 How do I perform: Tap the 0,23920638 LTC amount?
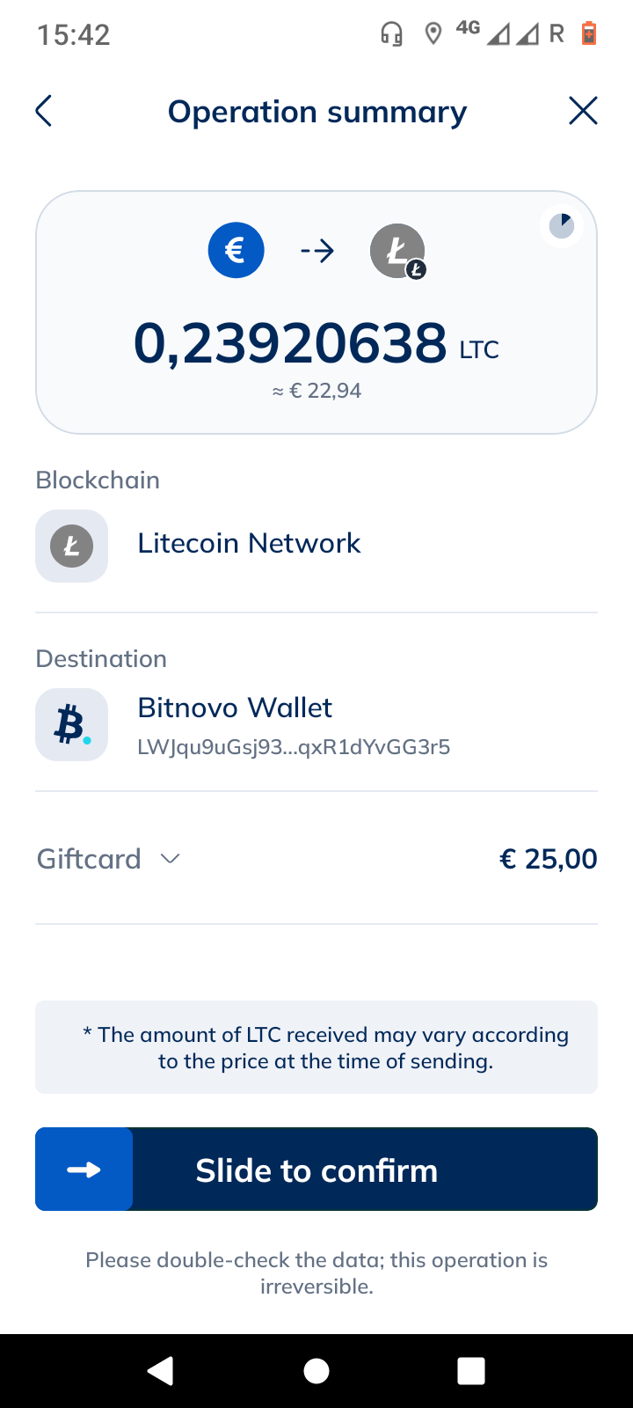316,343
